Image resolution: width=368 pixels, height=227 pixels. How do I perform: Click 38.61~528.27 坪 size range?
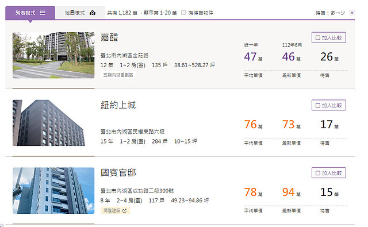coord(194,65)
